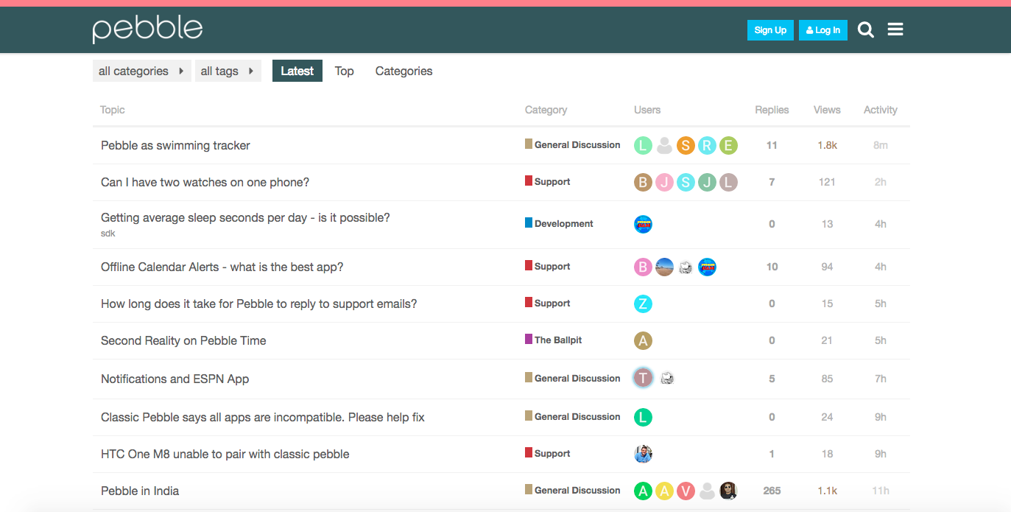Click avatar B in two watches row

click(x=643, y=182)
